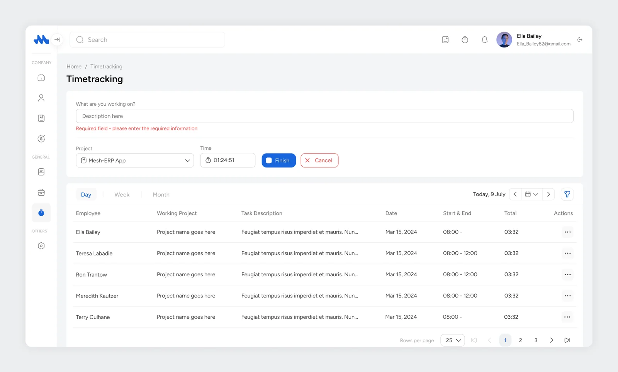Screen dimensions: 618x372
Task: Click the logout icon next to profile
Action: 580,40
